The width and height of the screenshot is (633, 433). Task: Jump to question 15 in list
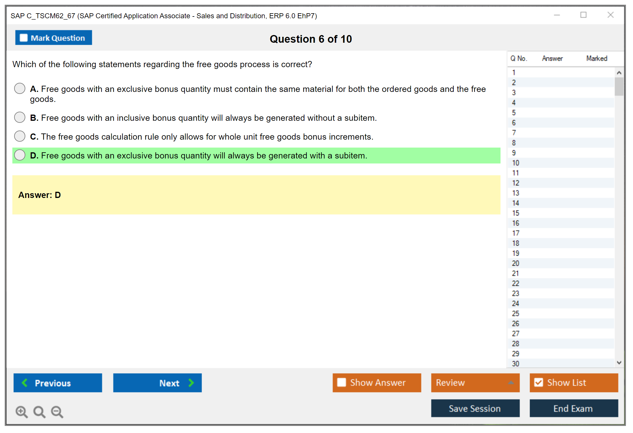coord(516,213)
